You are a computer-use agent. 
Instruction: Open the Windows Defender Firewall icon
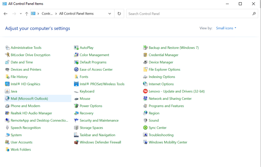pyautogui.click(x=76, y=142)
